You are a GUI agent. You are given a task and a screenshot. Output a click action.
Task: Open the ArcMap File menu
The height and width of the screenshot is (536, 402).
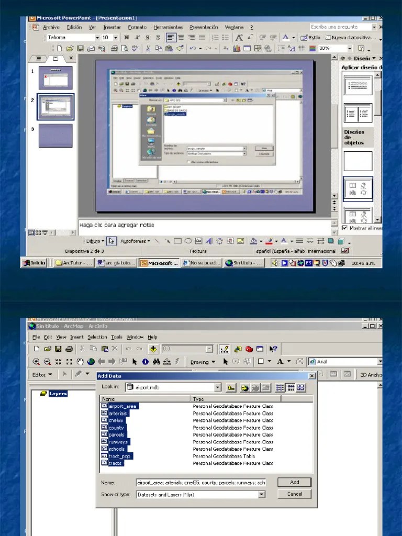tap(36, 337)
